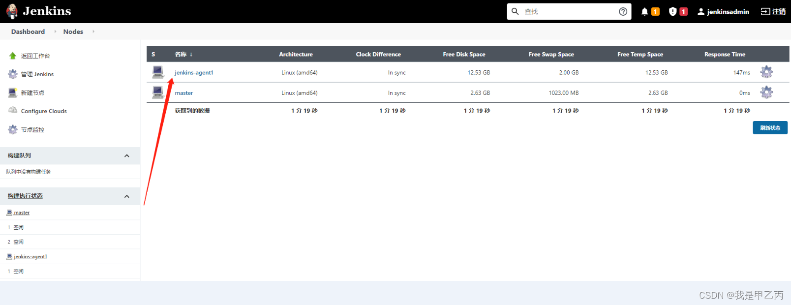Open 新建节点 sidebar link

coord(32,92)
